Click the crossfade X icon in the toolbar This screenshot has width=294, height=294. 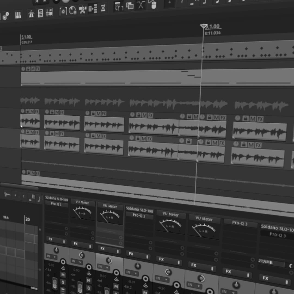pos(140,5)
